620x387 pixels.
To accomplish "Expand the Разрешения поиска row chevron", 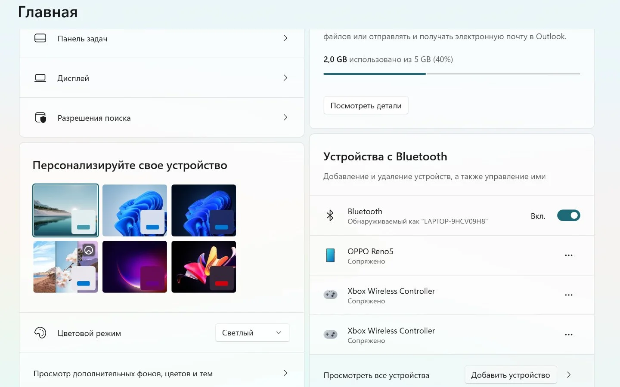I will 285,117.
